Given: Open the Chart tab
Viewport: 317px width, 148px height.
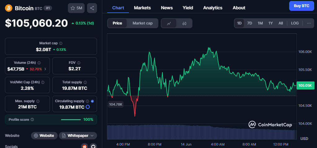Looking at the screenshot, I should point(118,8).
